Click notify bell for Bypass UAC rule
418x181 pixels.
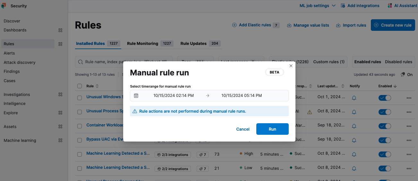pos(354,140)
